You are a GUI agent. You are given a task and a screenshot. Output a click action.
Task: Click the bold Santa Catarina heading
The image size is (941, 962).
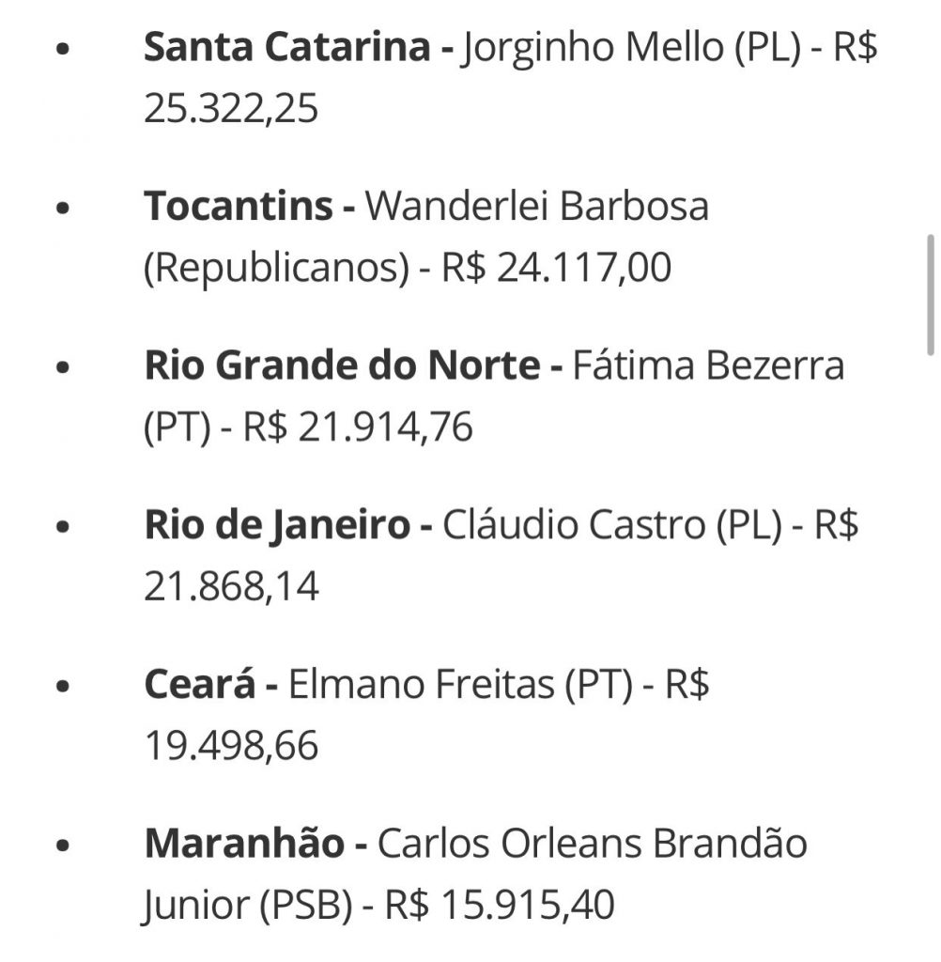[x=285, y=48]
